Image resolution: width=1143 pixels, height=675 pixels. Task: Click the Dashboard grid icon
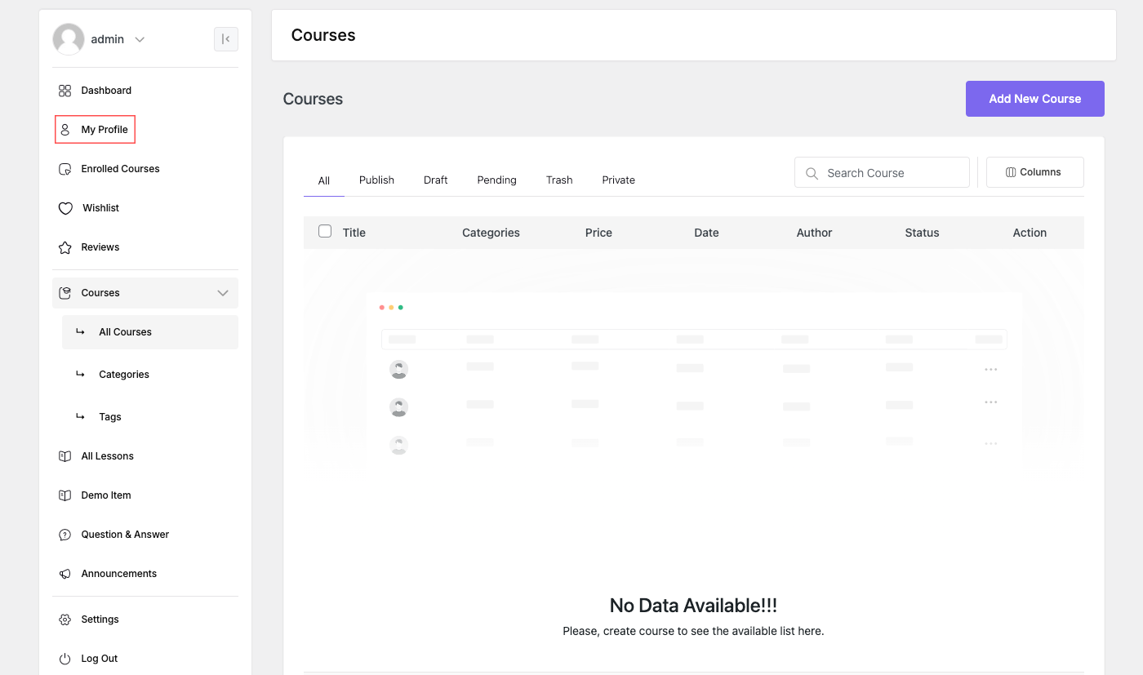click(65, 91)
